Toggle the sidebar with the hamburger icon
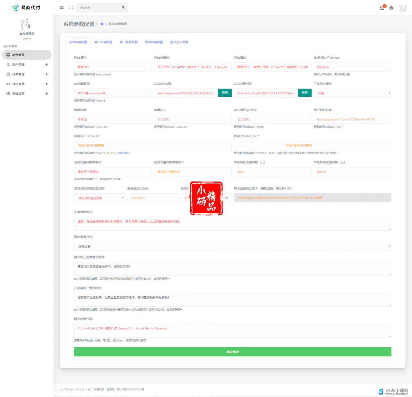This screenshot has height=397, width=412. [62, 7]
